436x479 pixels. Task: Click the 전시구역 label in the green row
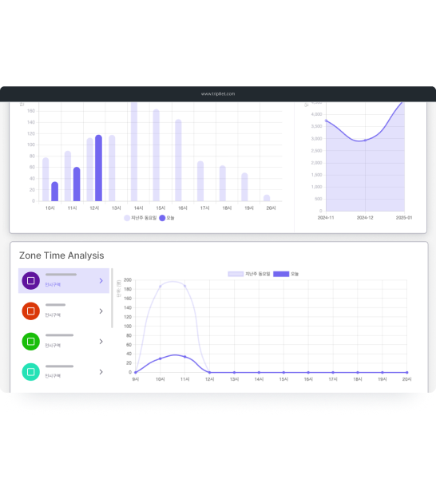pyautogui.click(x=53, y=346)
